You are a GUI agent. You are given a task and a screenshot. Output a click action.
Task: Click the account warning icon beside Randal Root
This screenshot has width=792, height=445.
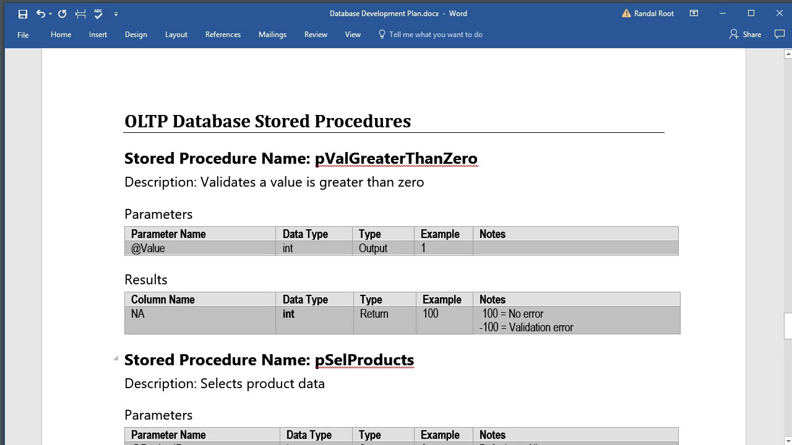[x=626, y=14]
